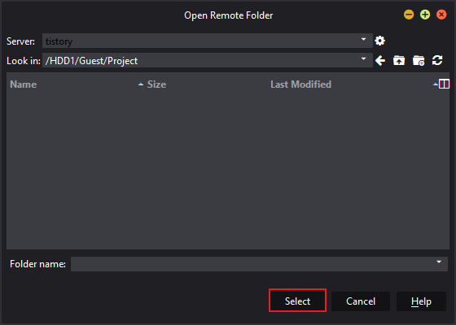456x325 pixels.
Task: Close the Open Remote Folder dialog
Action: click(441, 15)
